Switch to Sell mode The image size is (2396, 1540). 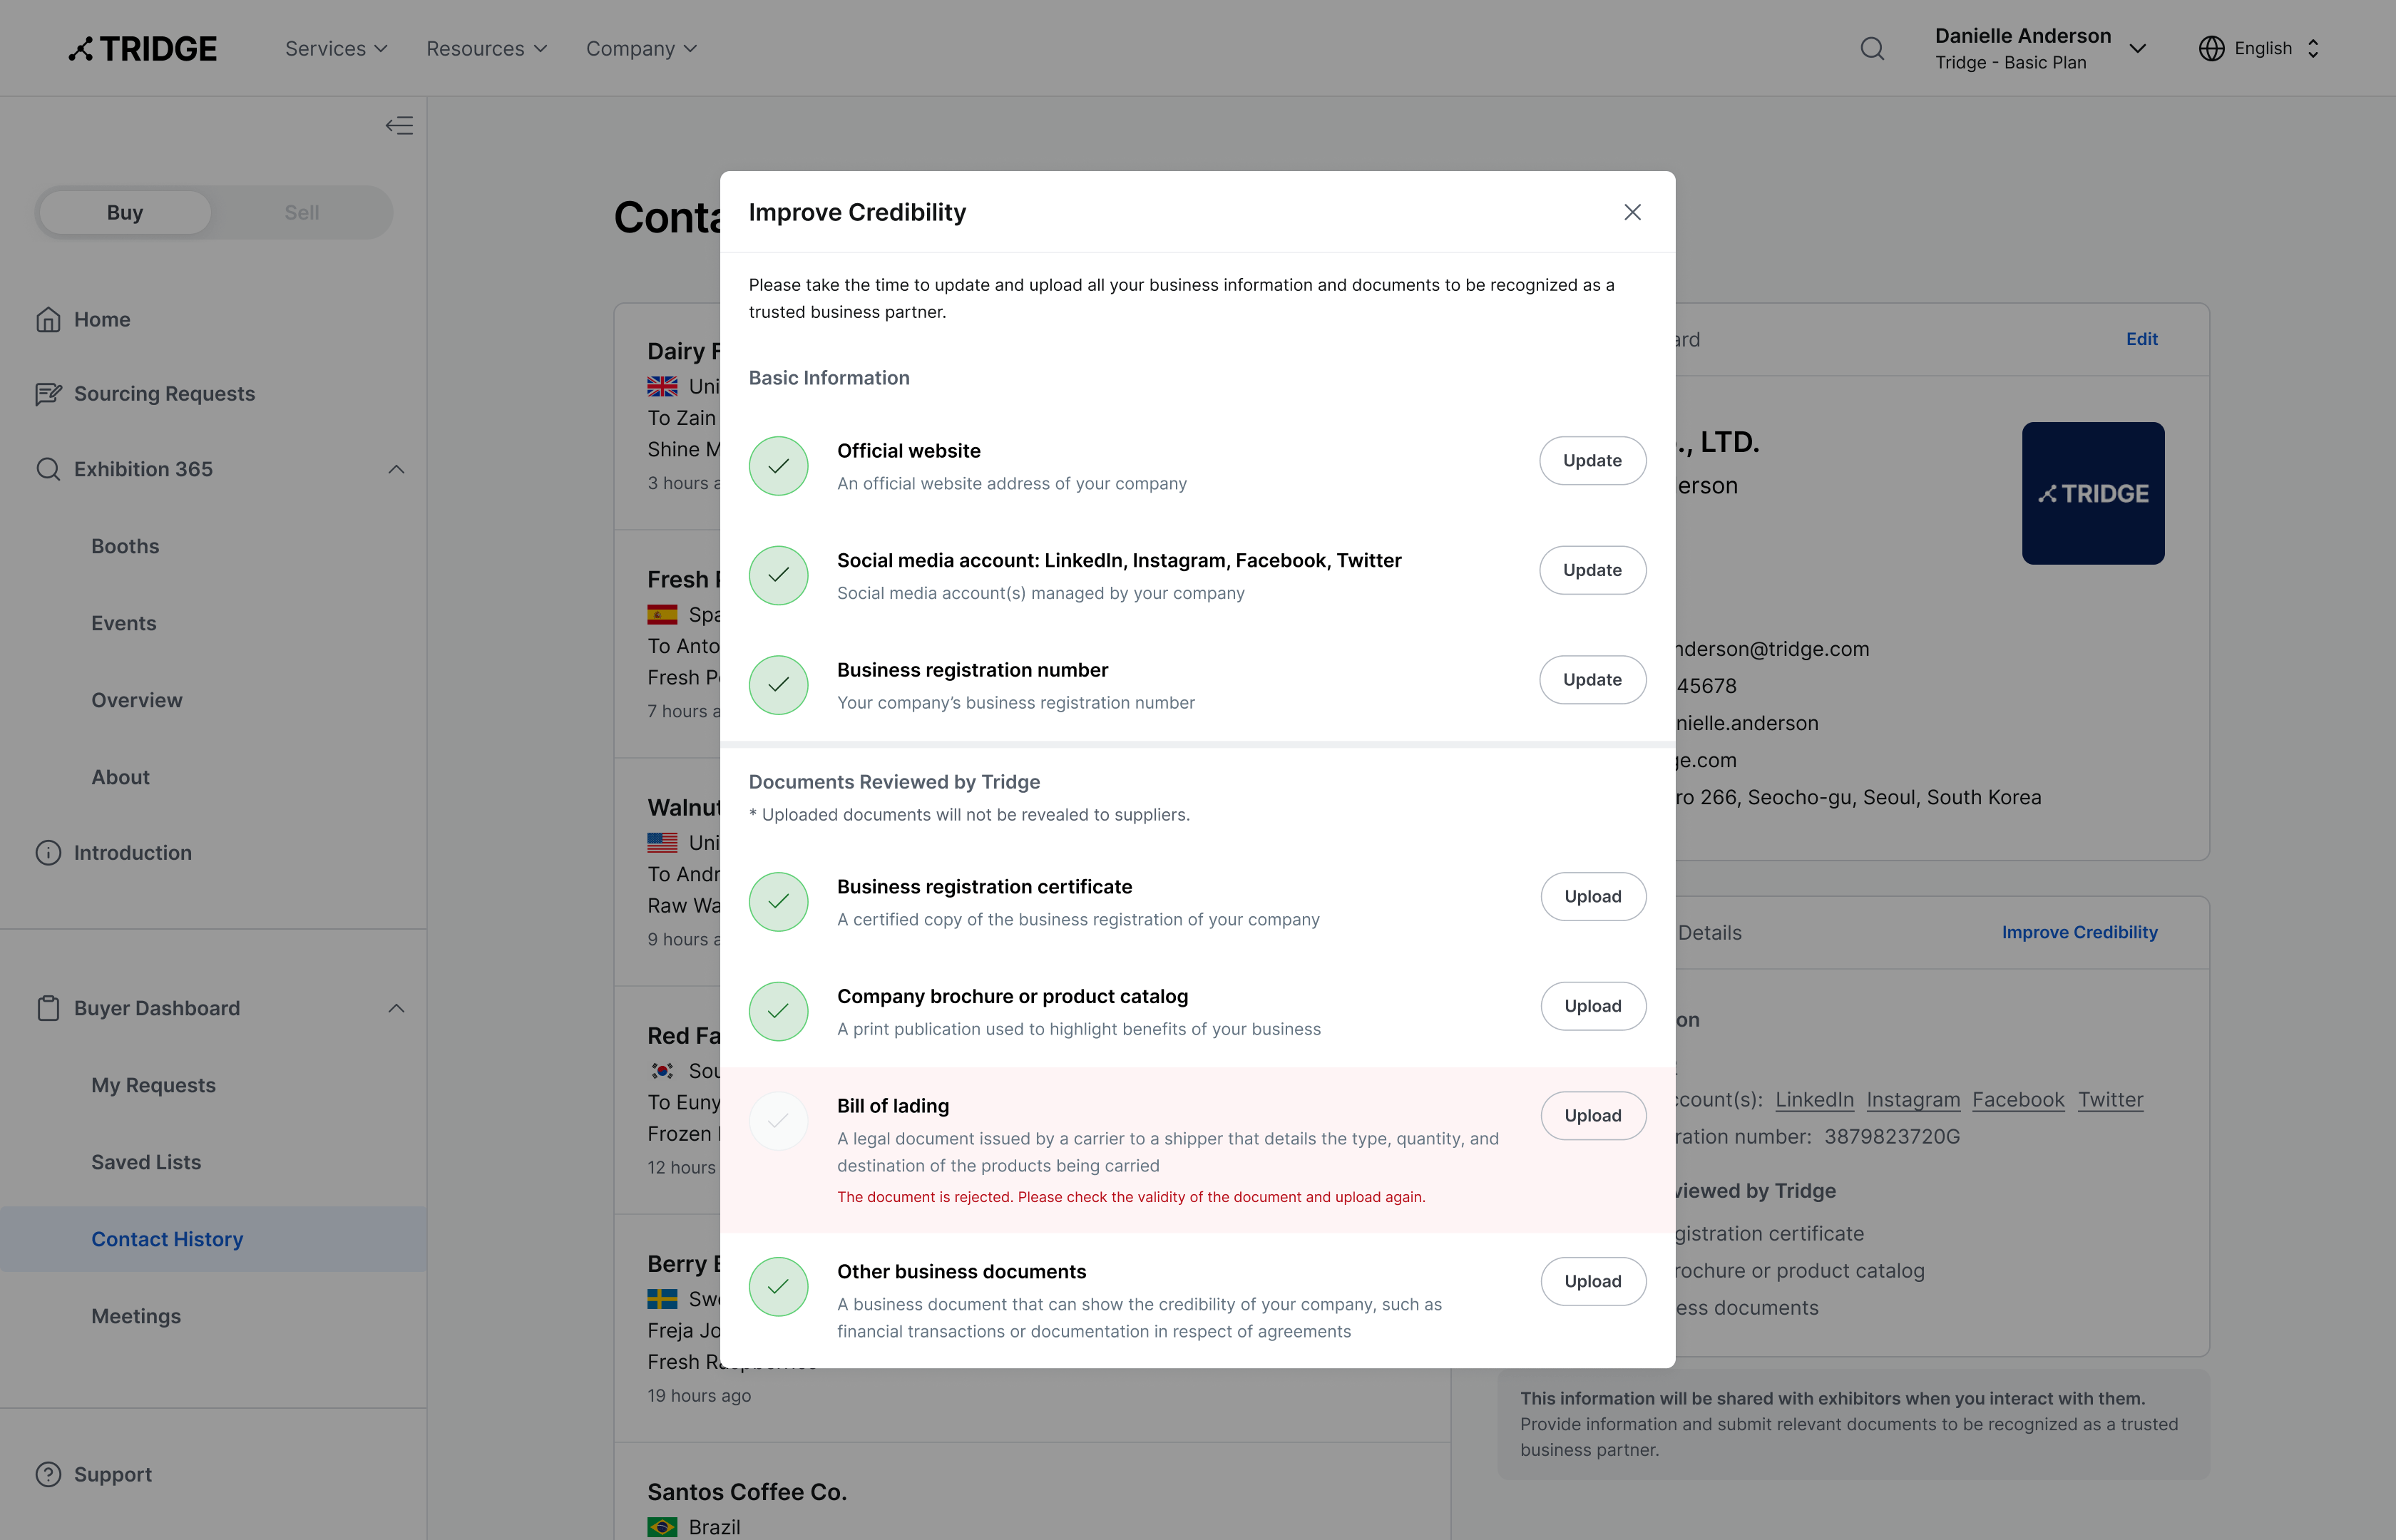[302, 212]
